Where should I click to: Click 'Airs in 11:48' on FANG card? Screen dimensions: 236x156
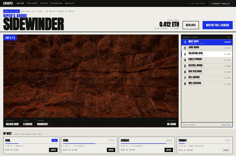pos(70,150)
